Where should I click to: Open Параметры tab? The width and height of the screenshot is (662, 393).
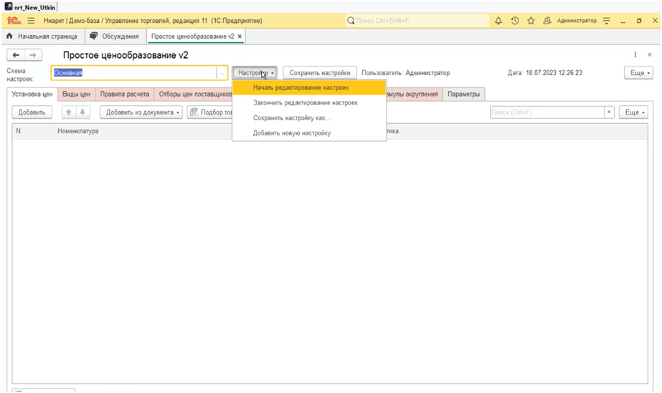pos(463,94)
